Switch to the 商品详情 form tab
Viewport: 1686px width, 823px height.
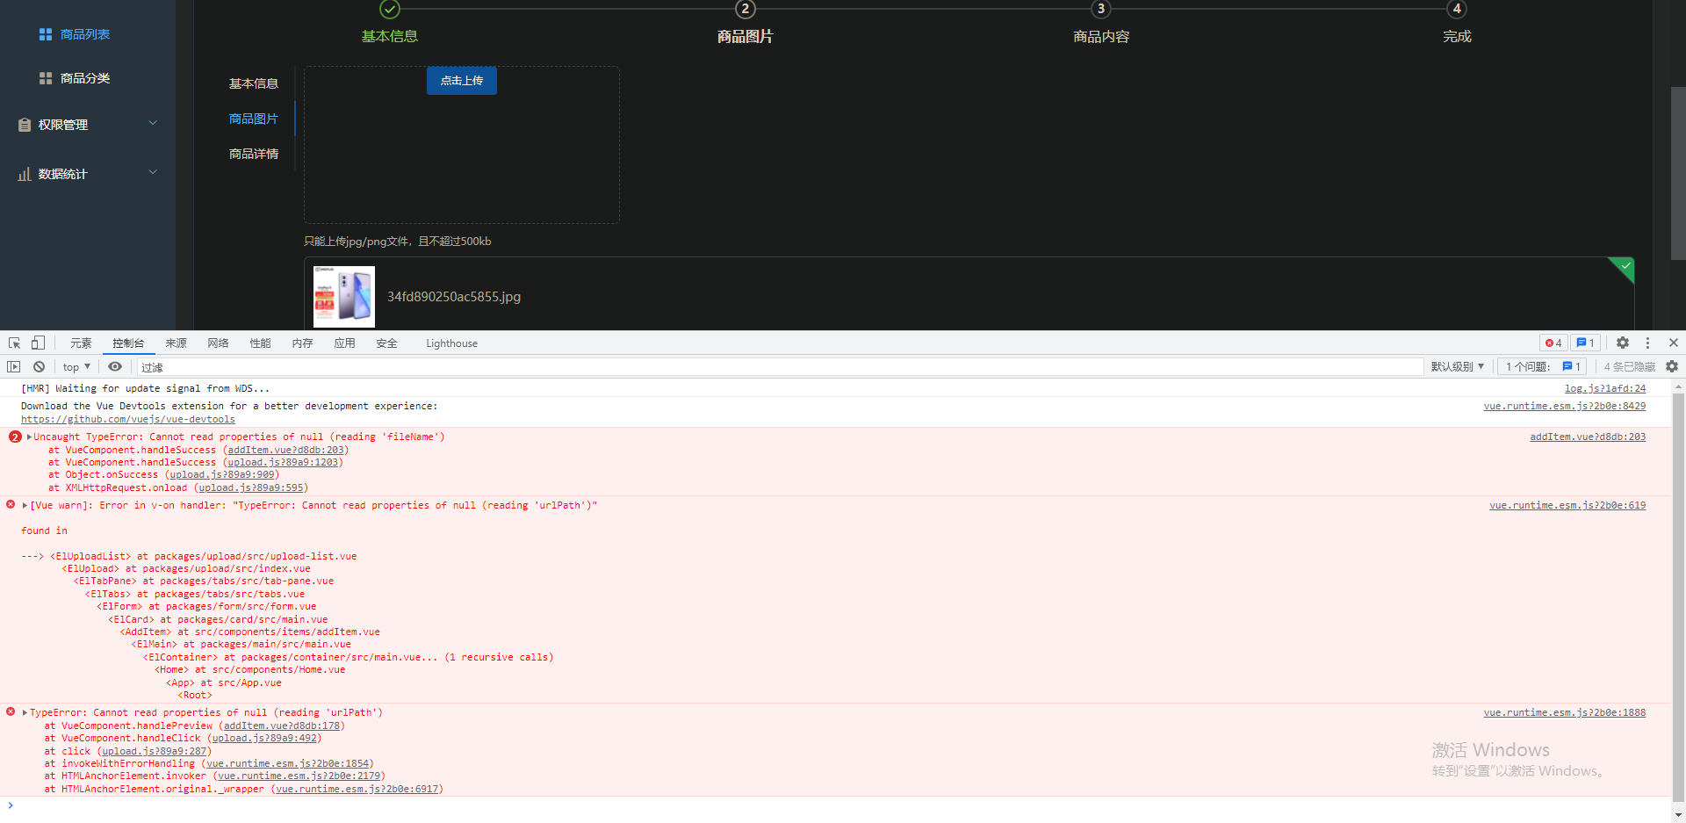click(253, 154)
